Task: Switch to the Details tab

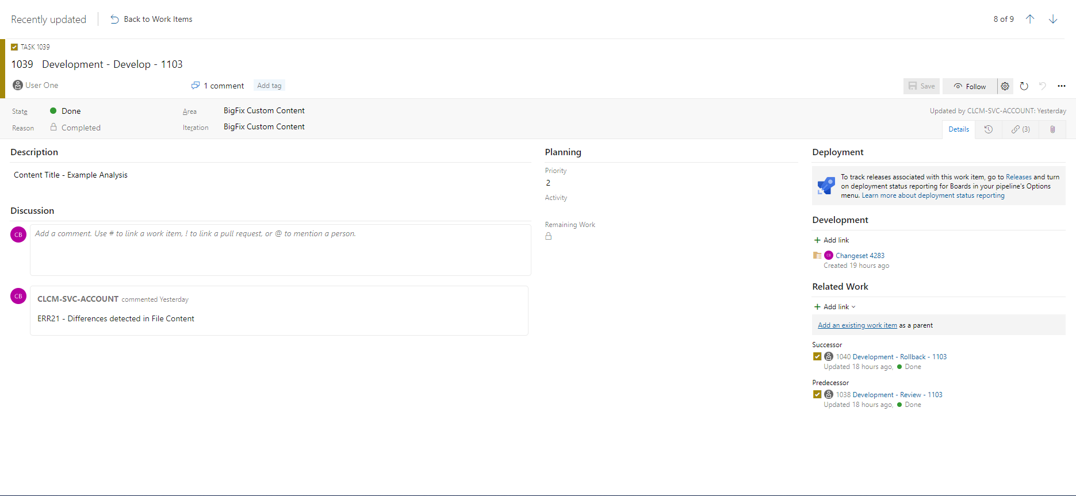Action: tap(959, 129)
